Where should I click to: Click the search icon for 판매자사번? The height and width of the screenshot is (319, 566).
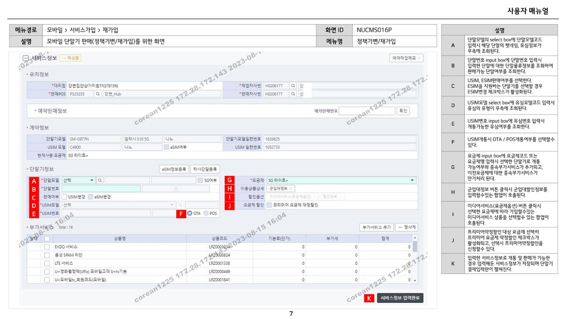294,94
